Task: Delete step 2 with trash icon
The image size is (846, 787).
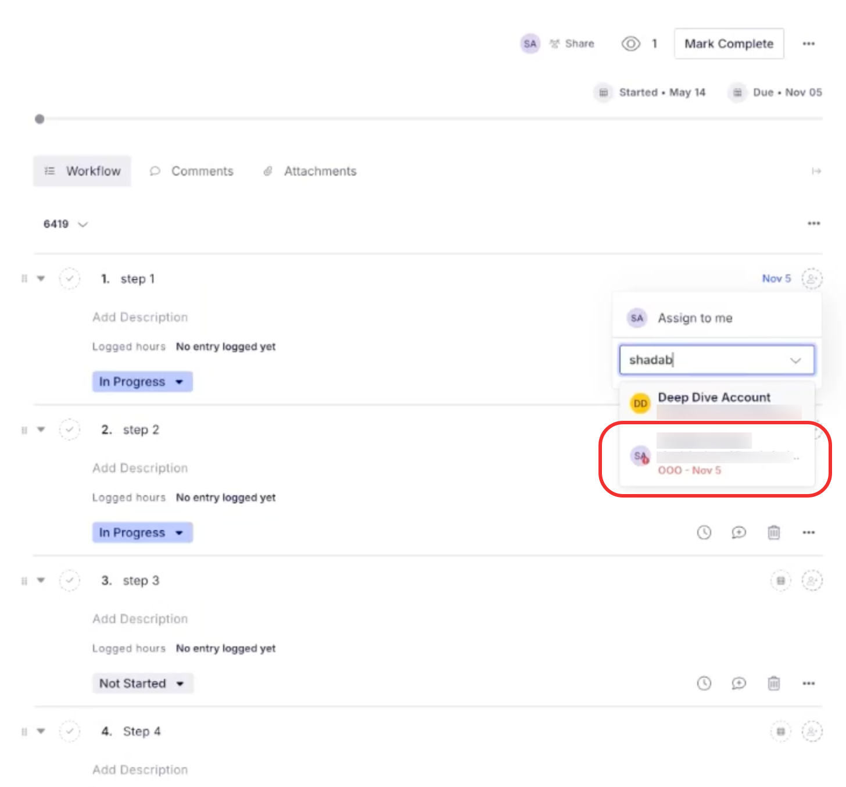Action: (x=773, y=532)
